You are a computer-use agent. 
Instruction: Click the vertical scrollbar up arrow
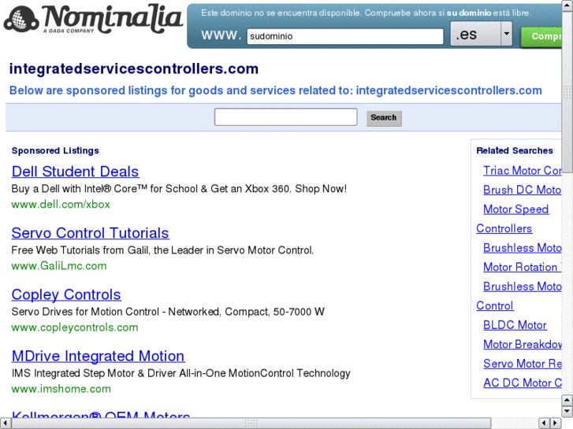pos(567,6)
